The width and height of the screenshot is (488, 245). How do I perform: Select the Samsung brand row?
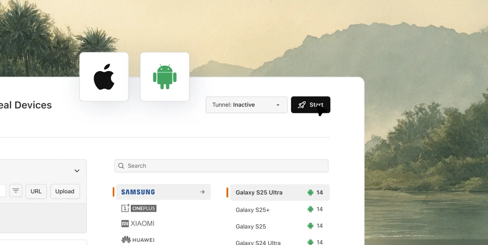(x=163, y=192)
